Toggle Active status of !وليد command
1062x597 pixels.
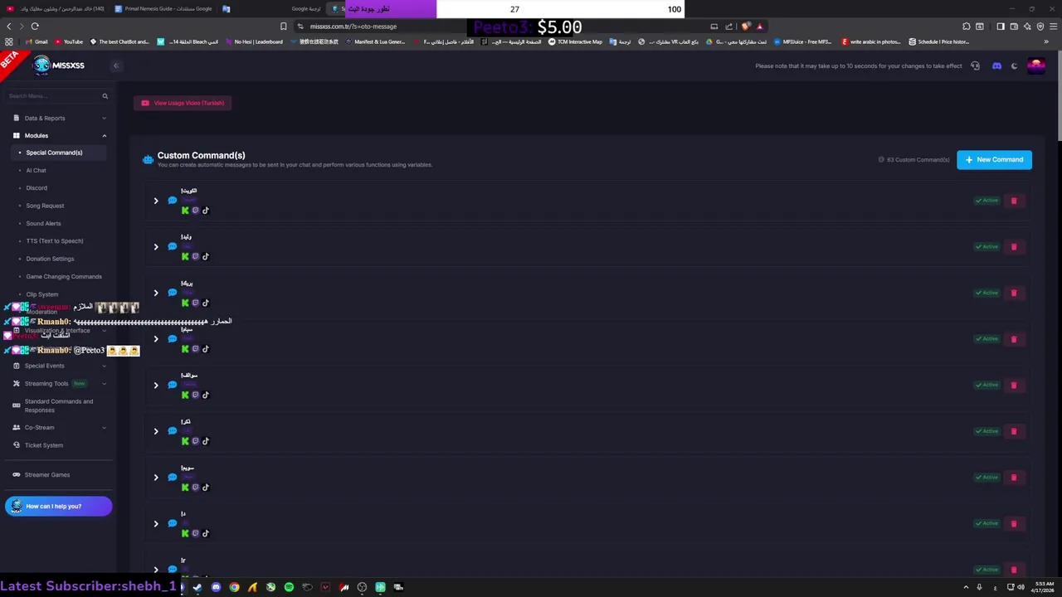click(x=987, y=247)
